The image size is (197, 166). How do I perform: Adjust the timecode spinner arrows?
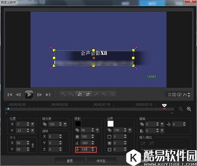189,95
